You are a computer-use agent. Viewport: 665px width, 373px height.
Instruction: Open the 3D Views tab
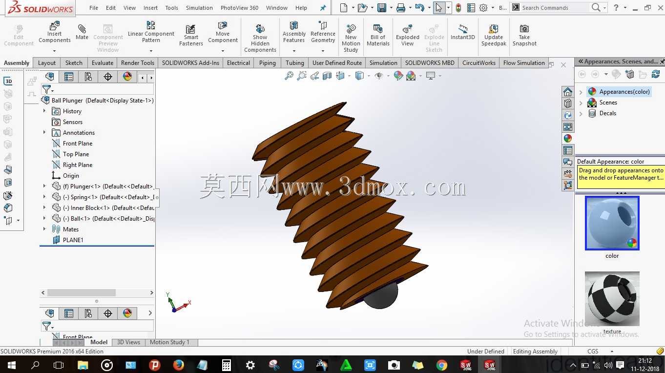coord(128,342)
